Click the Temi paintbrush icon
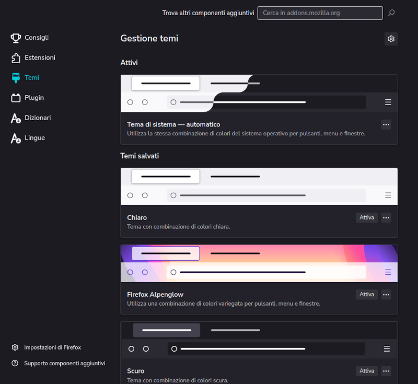Image resolution: width=418 pixels, height=384 pixels. pos(16,78)
